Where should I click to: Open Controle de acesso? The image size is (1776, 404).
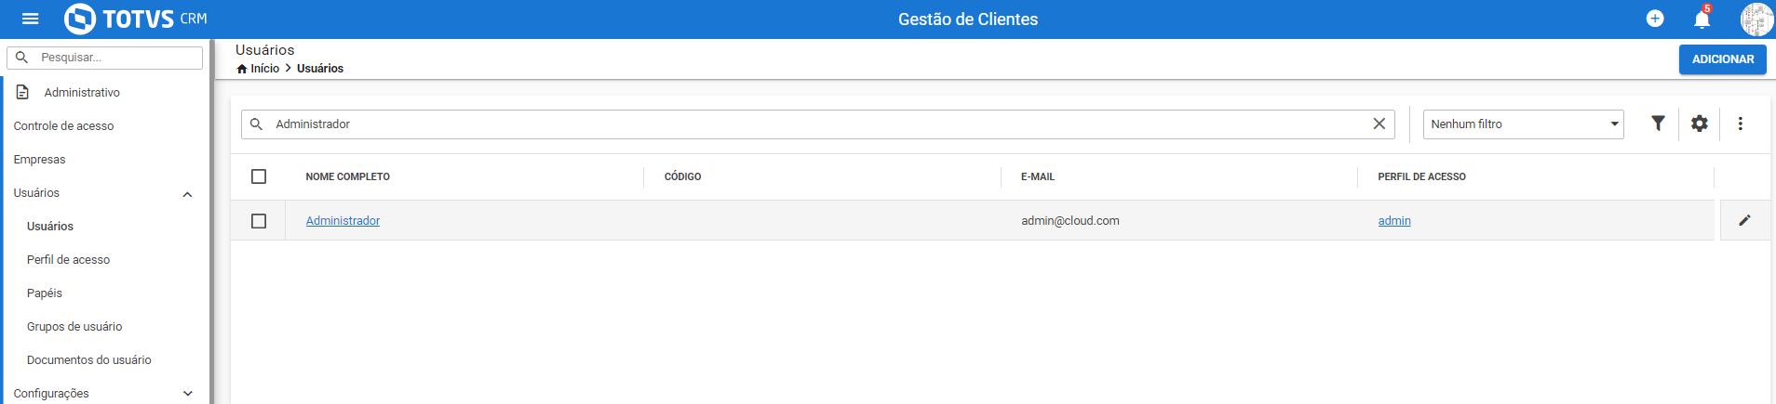(63, 126)
